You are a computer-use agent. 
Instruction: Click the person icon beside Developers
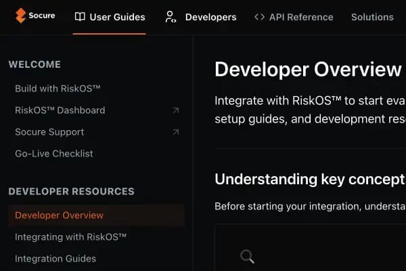point(171,17)
